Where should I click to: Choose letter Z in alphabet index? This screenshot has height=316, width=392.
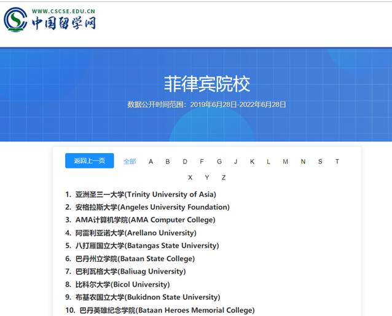click(x=224, y=178)
